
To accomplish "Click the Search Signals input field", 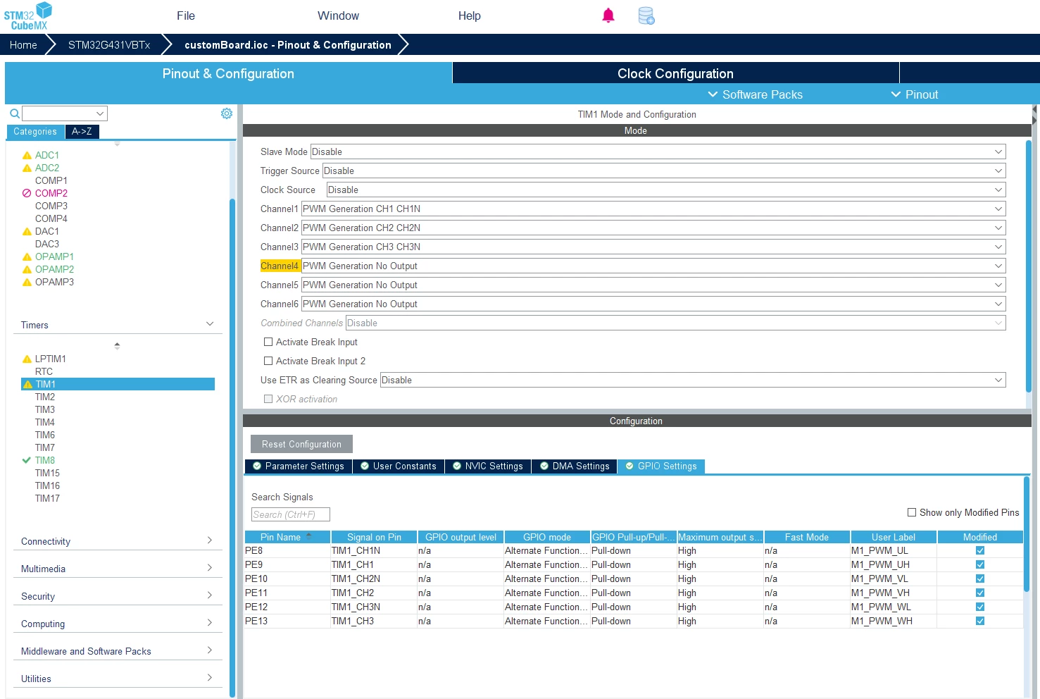I will [x=290, y=514].
